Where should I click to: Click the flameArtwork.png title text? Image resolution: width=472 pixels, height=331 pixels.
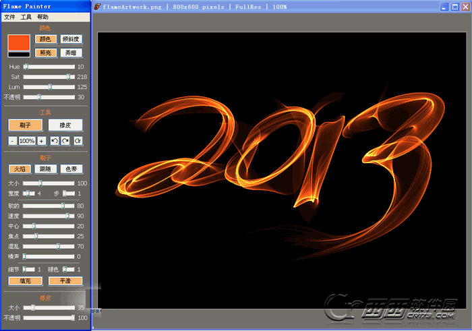(132, 7)
